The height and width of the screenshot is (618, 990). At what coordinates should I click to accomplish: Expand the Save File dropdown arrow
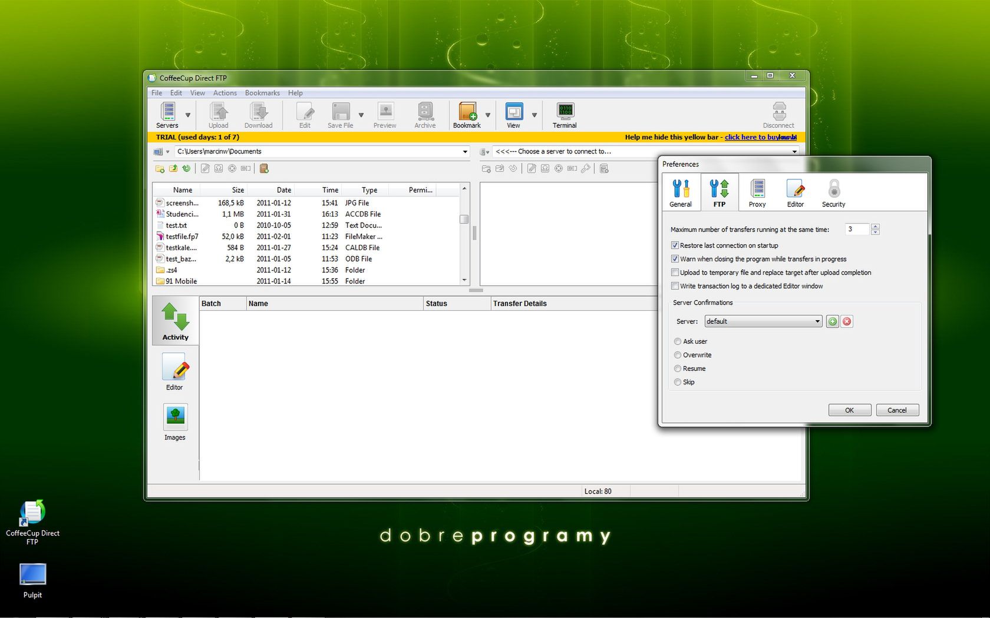pyautogui.click(x=361, y=115)
